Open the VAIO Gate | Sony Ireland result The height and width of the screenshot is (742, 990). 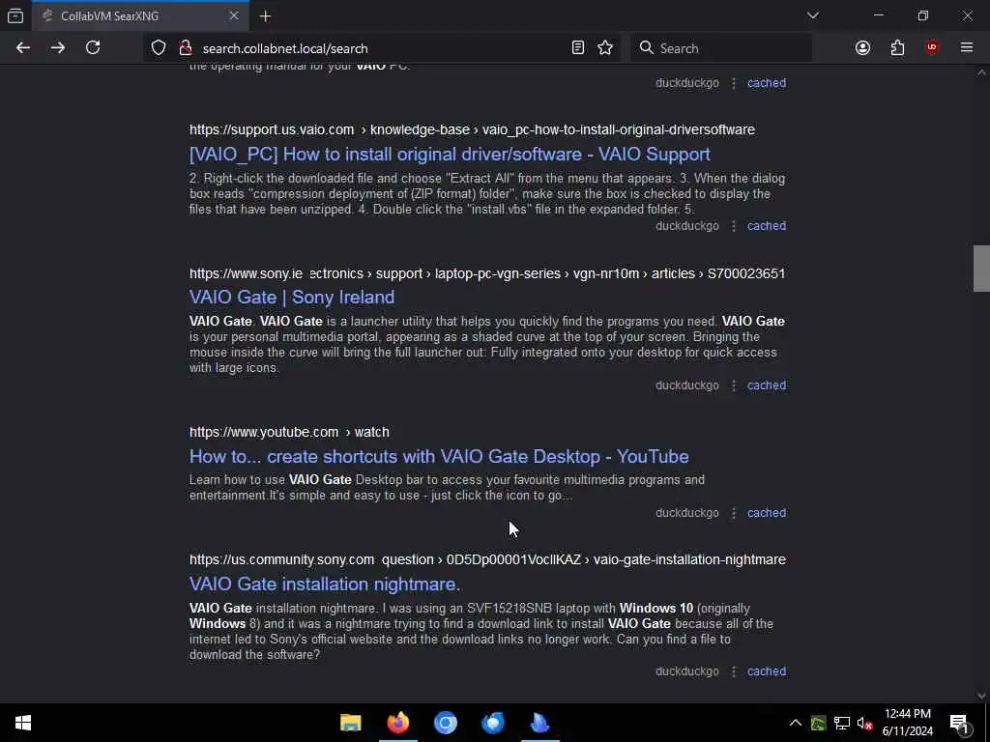pos(292,298)
